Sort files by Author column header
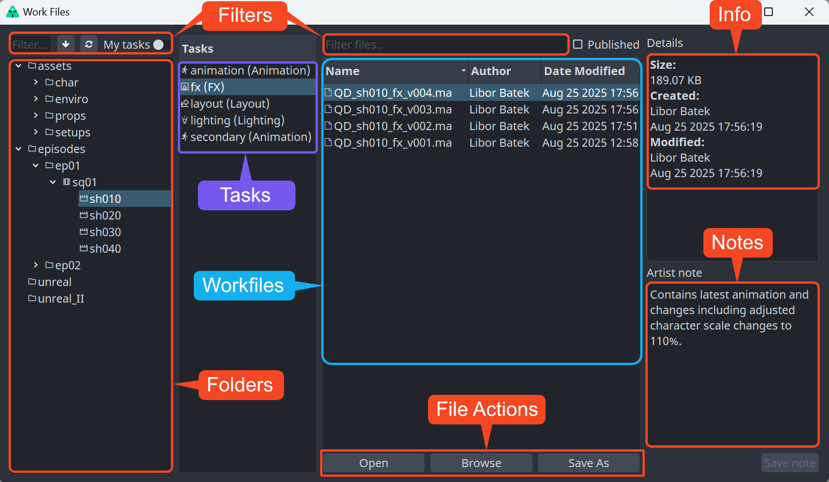This screenshot has width=829, height=482. (x=491, y=71)
